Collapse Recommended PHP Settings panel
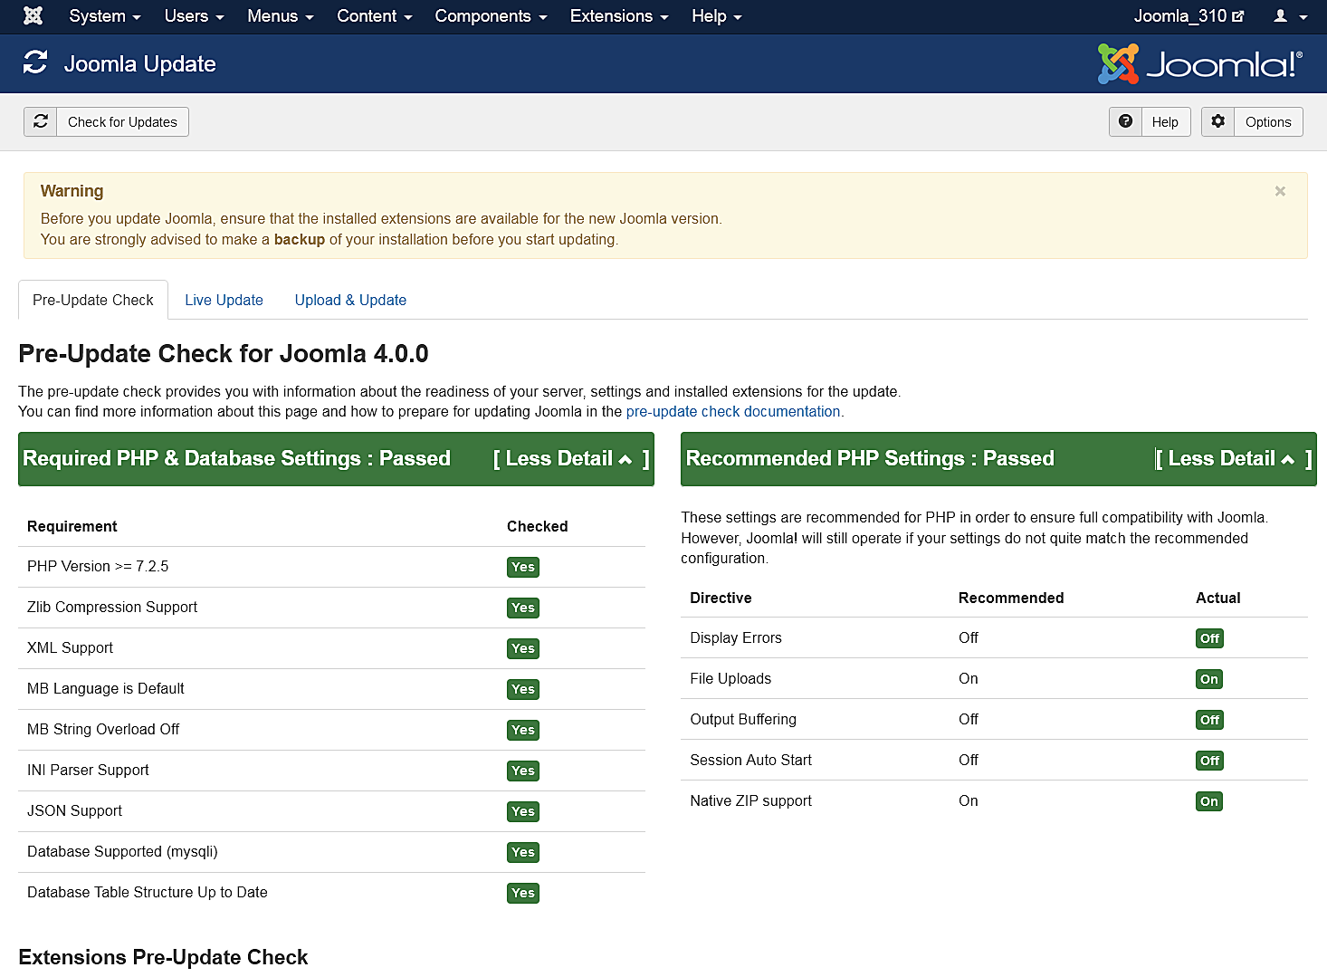This screenshot has width=1327, height=977. [x=1231, y=458]
